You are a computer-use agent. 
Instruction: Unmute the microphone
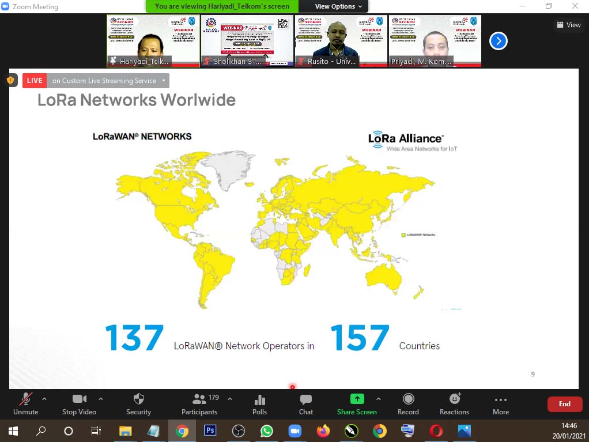coord(25,404)
